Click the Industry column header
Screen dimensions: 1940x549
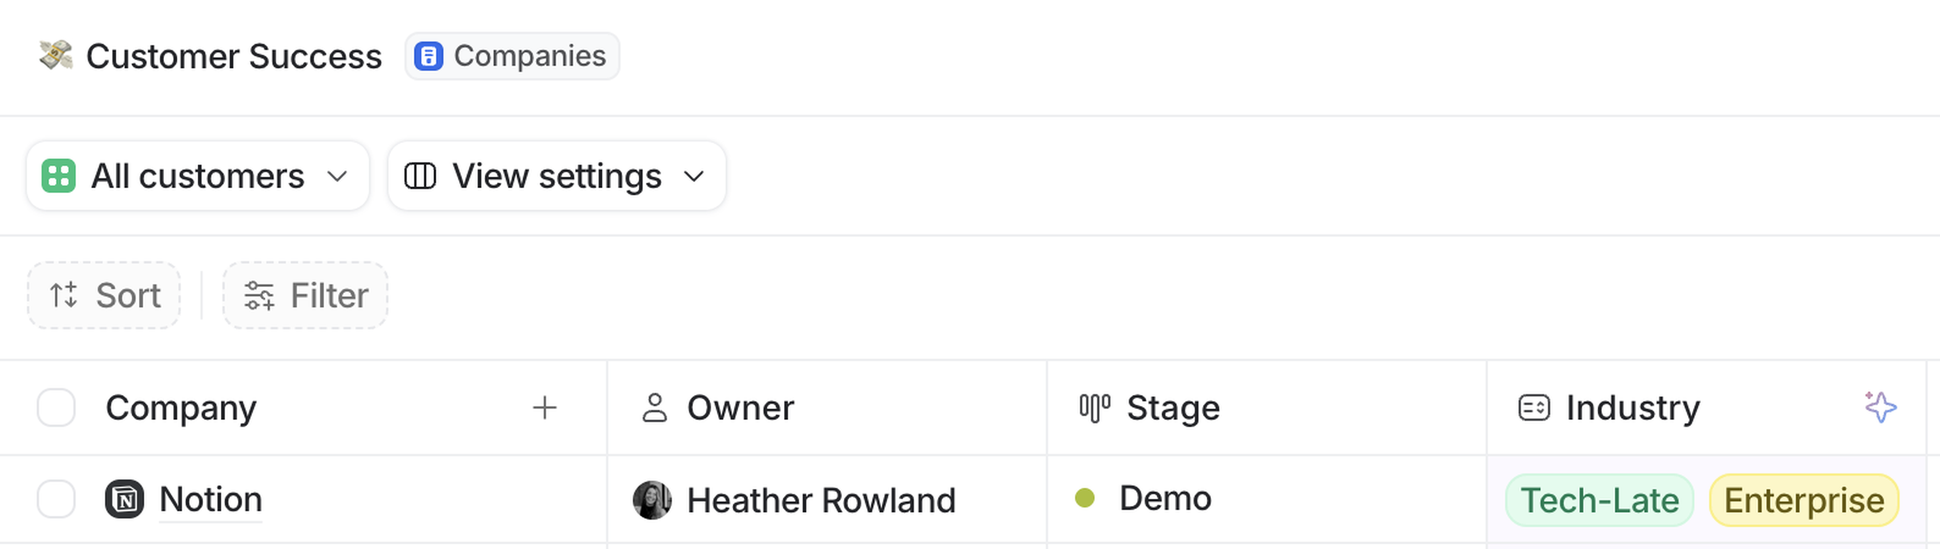tap(1633, 408)
